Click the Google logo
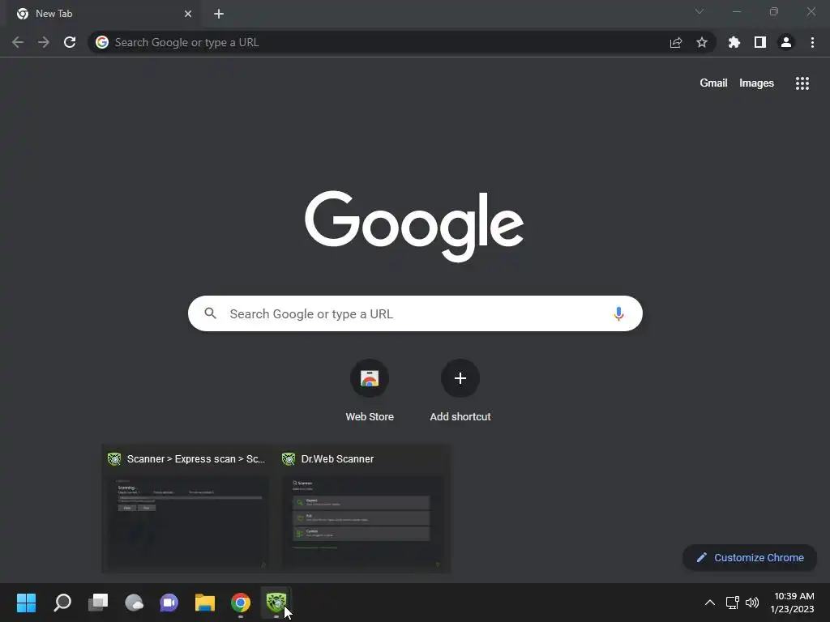The image size is (830, 622). (x=414, y=226)
